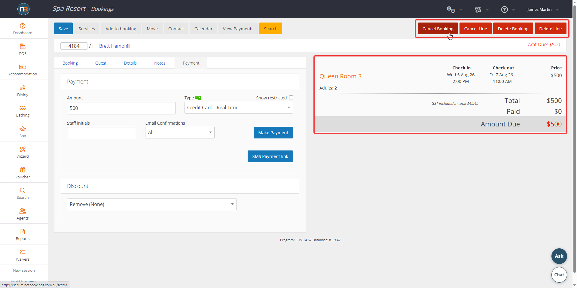Focus the Staff initials field
577x288 pixels.
[x=102, y=133]
